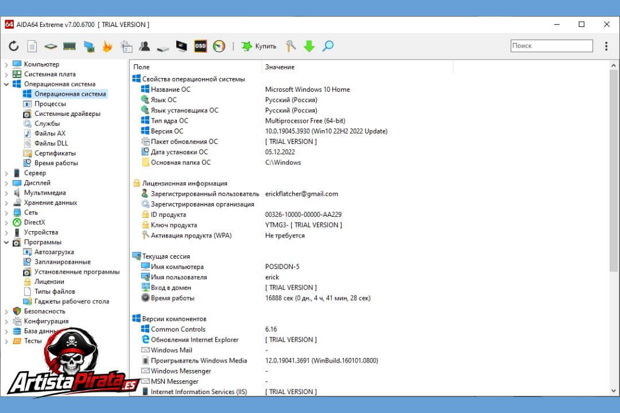Click the network computers toolbar icon
The width and height of the screenshot is (620, 413).
(x=89, y=46)
